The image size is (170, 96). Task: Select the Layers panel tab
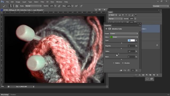[110, 12]
